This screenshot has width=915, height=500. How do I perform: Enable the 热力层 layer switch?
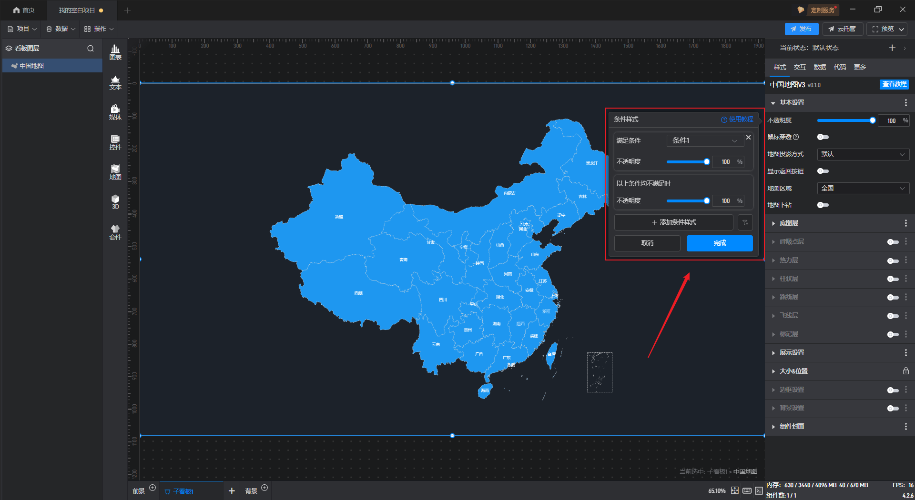click(x=893, y=260)
